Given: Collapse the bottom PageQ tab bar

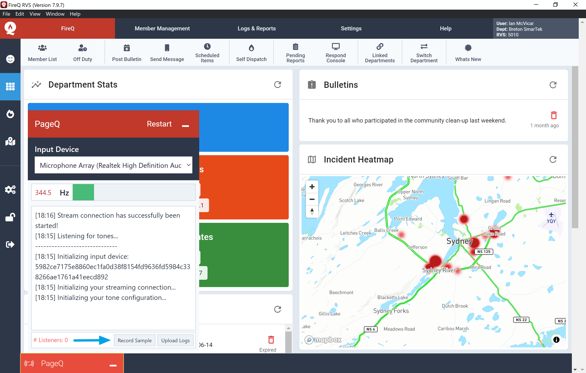Looking at the screenshot, I should [113, 365].
